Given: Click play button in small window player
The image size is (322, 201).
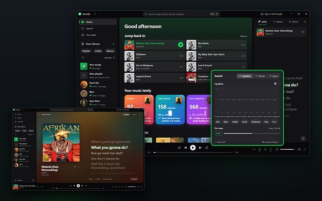Looking at the screenshot, I should (x=78, y=186).
